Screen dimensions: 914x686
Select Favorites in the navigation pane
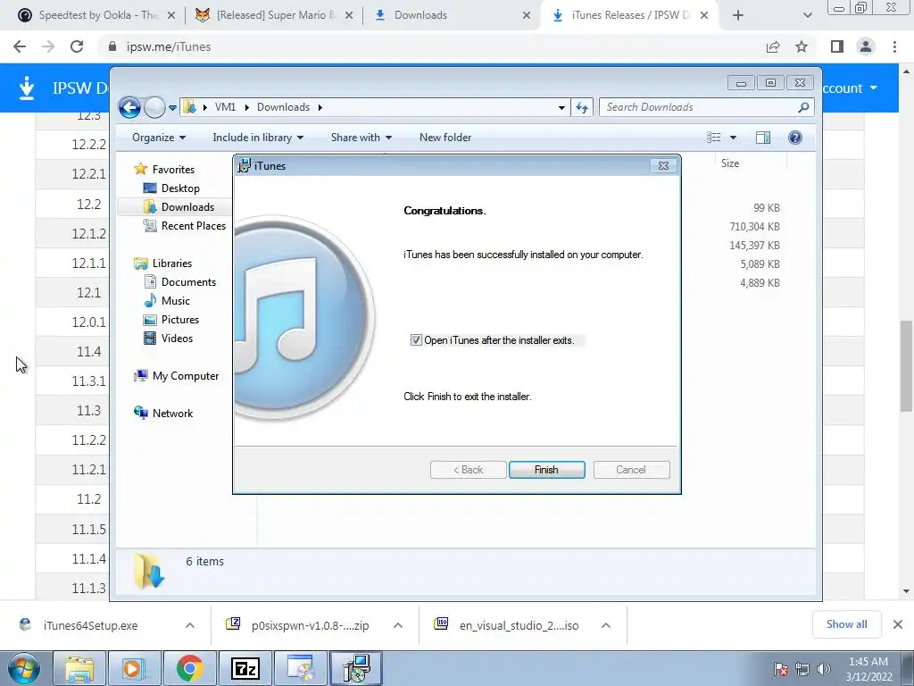pyautogui.click(x=173, y=169)
